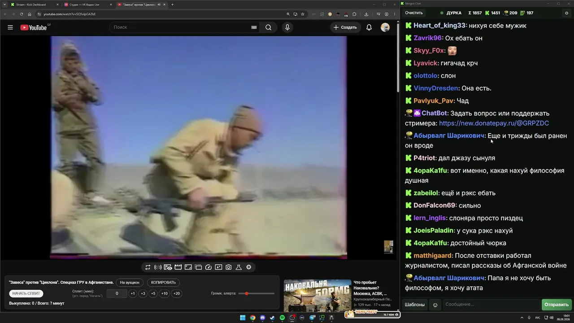574x323 pixels.
Task: Open the flask experiments icon
Action: [239, 267]
